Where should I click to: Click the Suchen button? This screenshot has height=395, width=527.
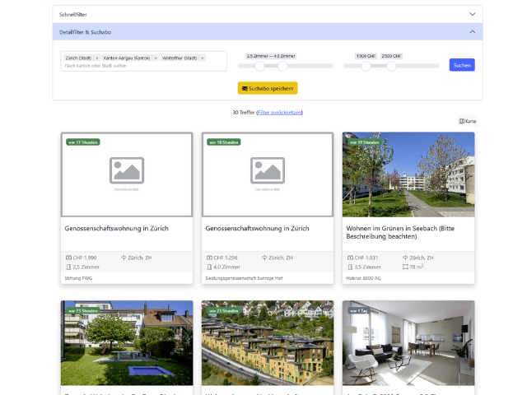click(462, 65)
